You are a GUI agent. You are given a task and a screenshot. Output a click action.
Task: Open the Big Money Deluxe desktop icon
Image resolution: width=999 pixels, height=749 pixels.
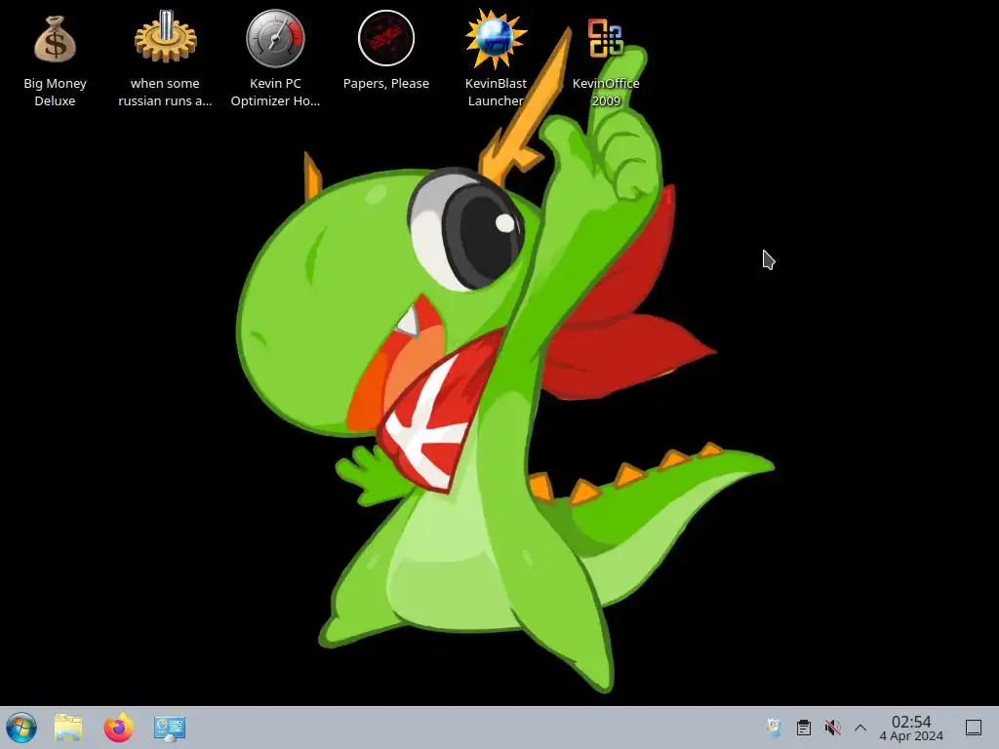tap(55, 39)
